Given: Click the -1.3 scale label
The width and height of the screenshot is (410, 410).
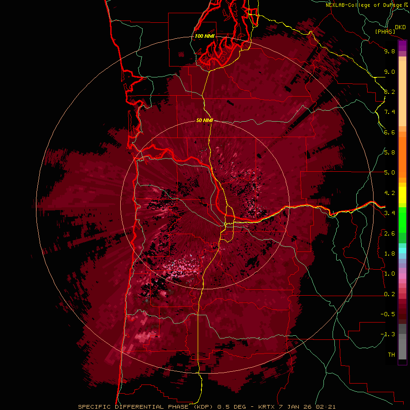Looking at the screenshot, I should coord(388,335).
